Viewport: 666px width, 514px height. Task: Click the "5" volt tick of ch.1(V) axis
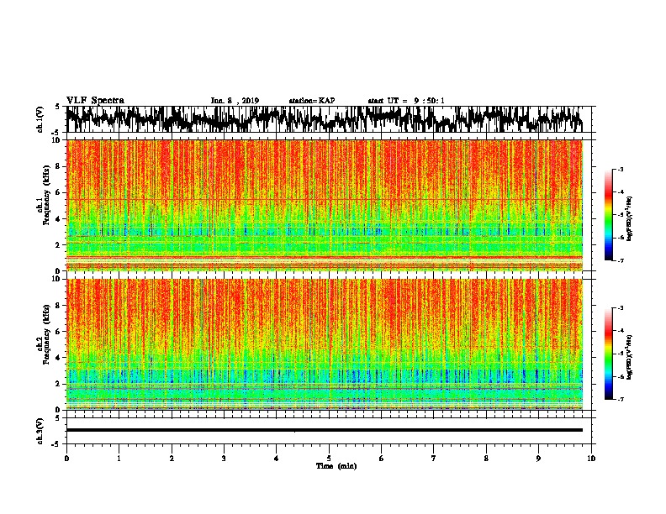pyautogui.click(x=57, y=107)
